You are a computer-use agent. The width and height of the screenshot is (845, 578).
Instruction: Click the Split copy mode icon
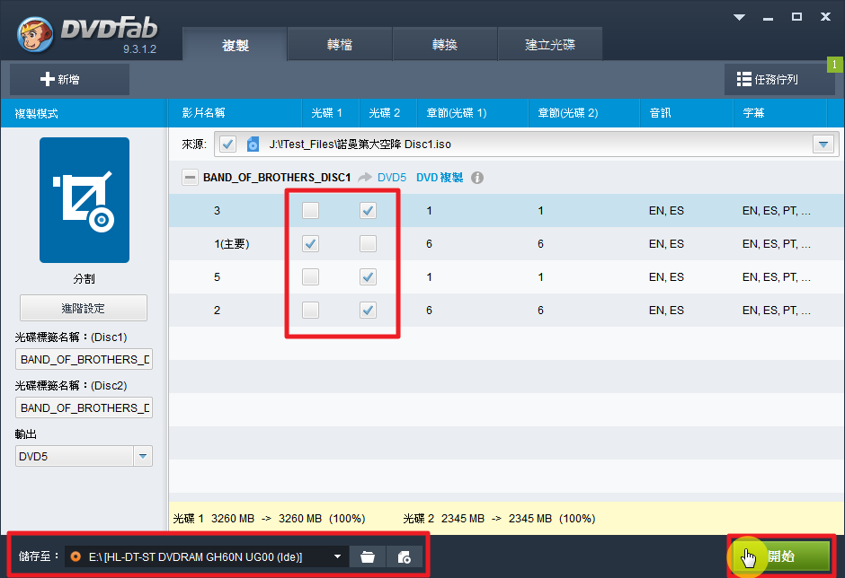tap(84, 199)
